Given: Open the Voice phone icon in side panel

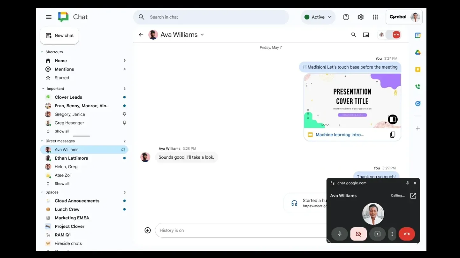Looking at the screenshot, I should pos(418,86).
